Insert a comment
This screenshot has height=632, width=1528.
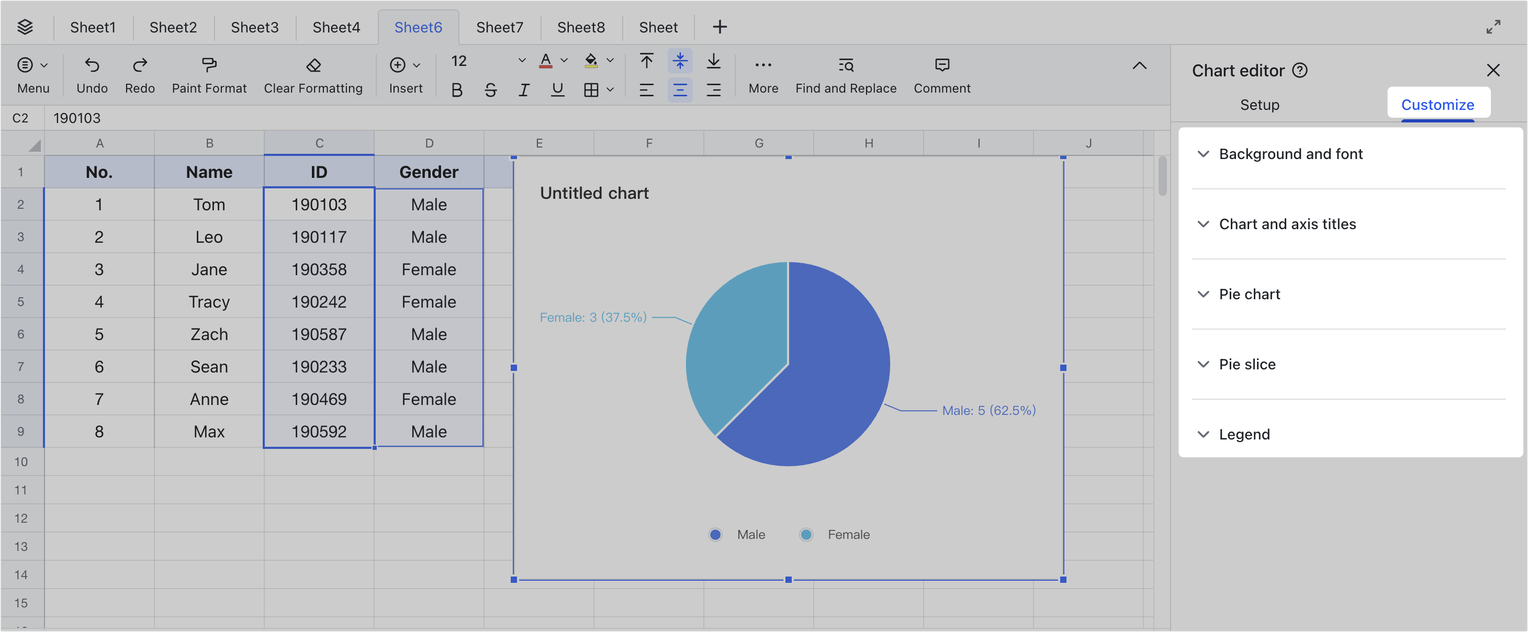coord(941,74)
